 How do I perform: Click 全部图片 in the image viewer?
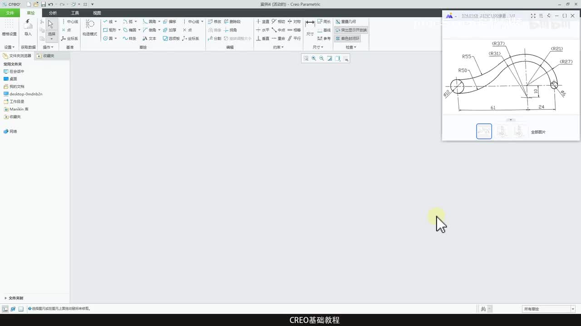(538, 132)
